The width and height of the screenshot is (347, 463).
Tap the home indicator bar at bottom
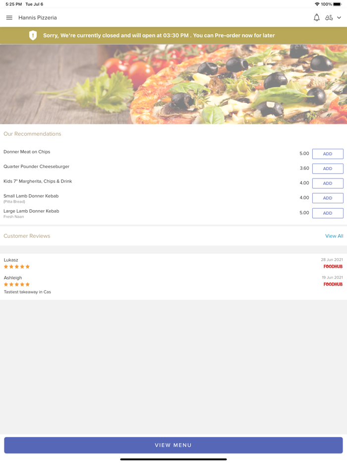tap(173, 459)
